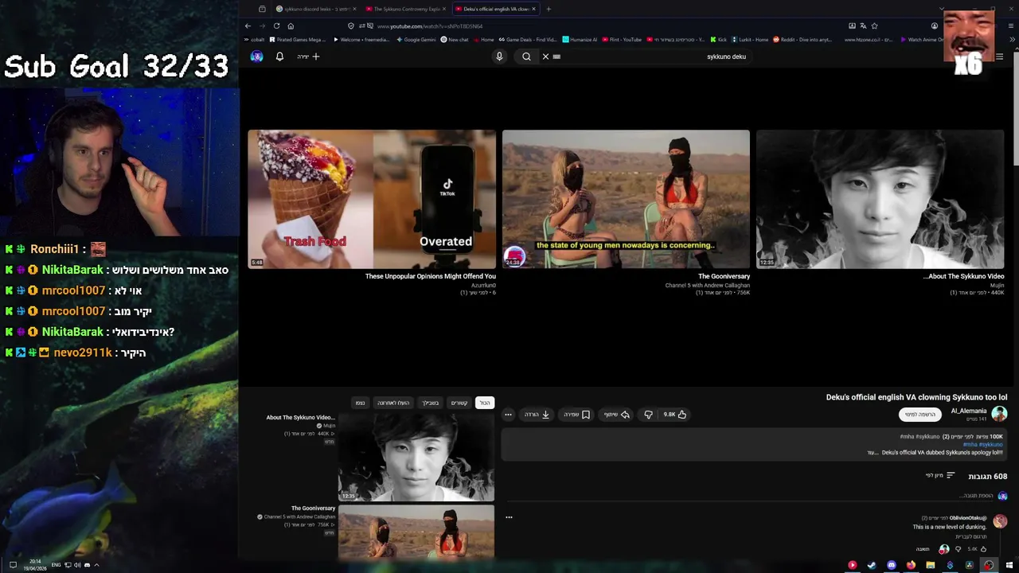Open the Al_Alemania channel avatar

[999, 414]
